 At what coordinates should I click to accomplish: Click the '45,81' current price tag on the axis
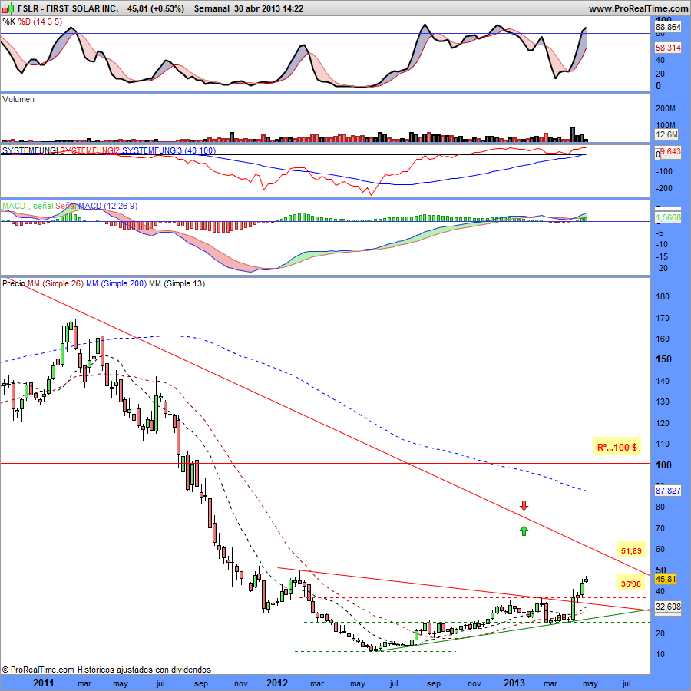click(666, 579)
